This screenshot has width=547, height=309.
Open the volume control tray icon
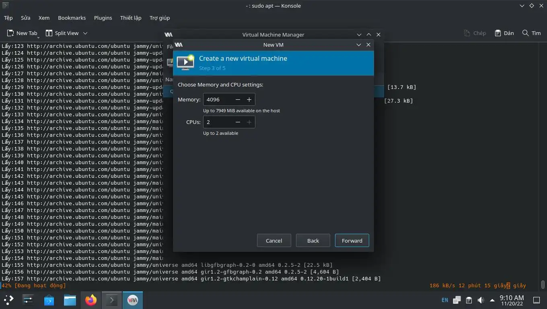(x=480, y=300)
